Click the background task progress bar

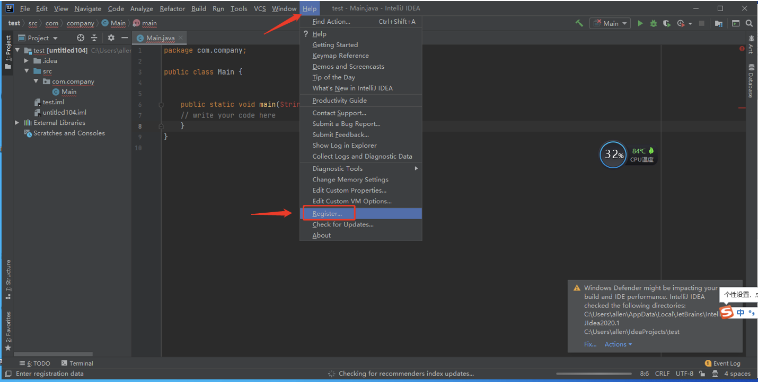[x=594, y=374]
